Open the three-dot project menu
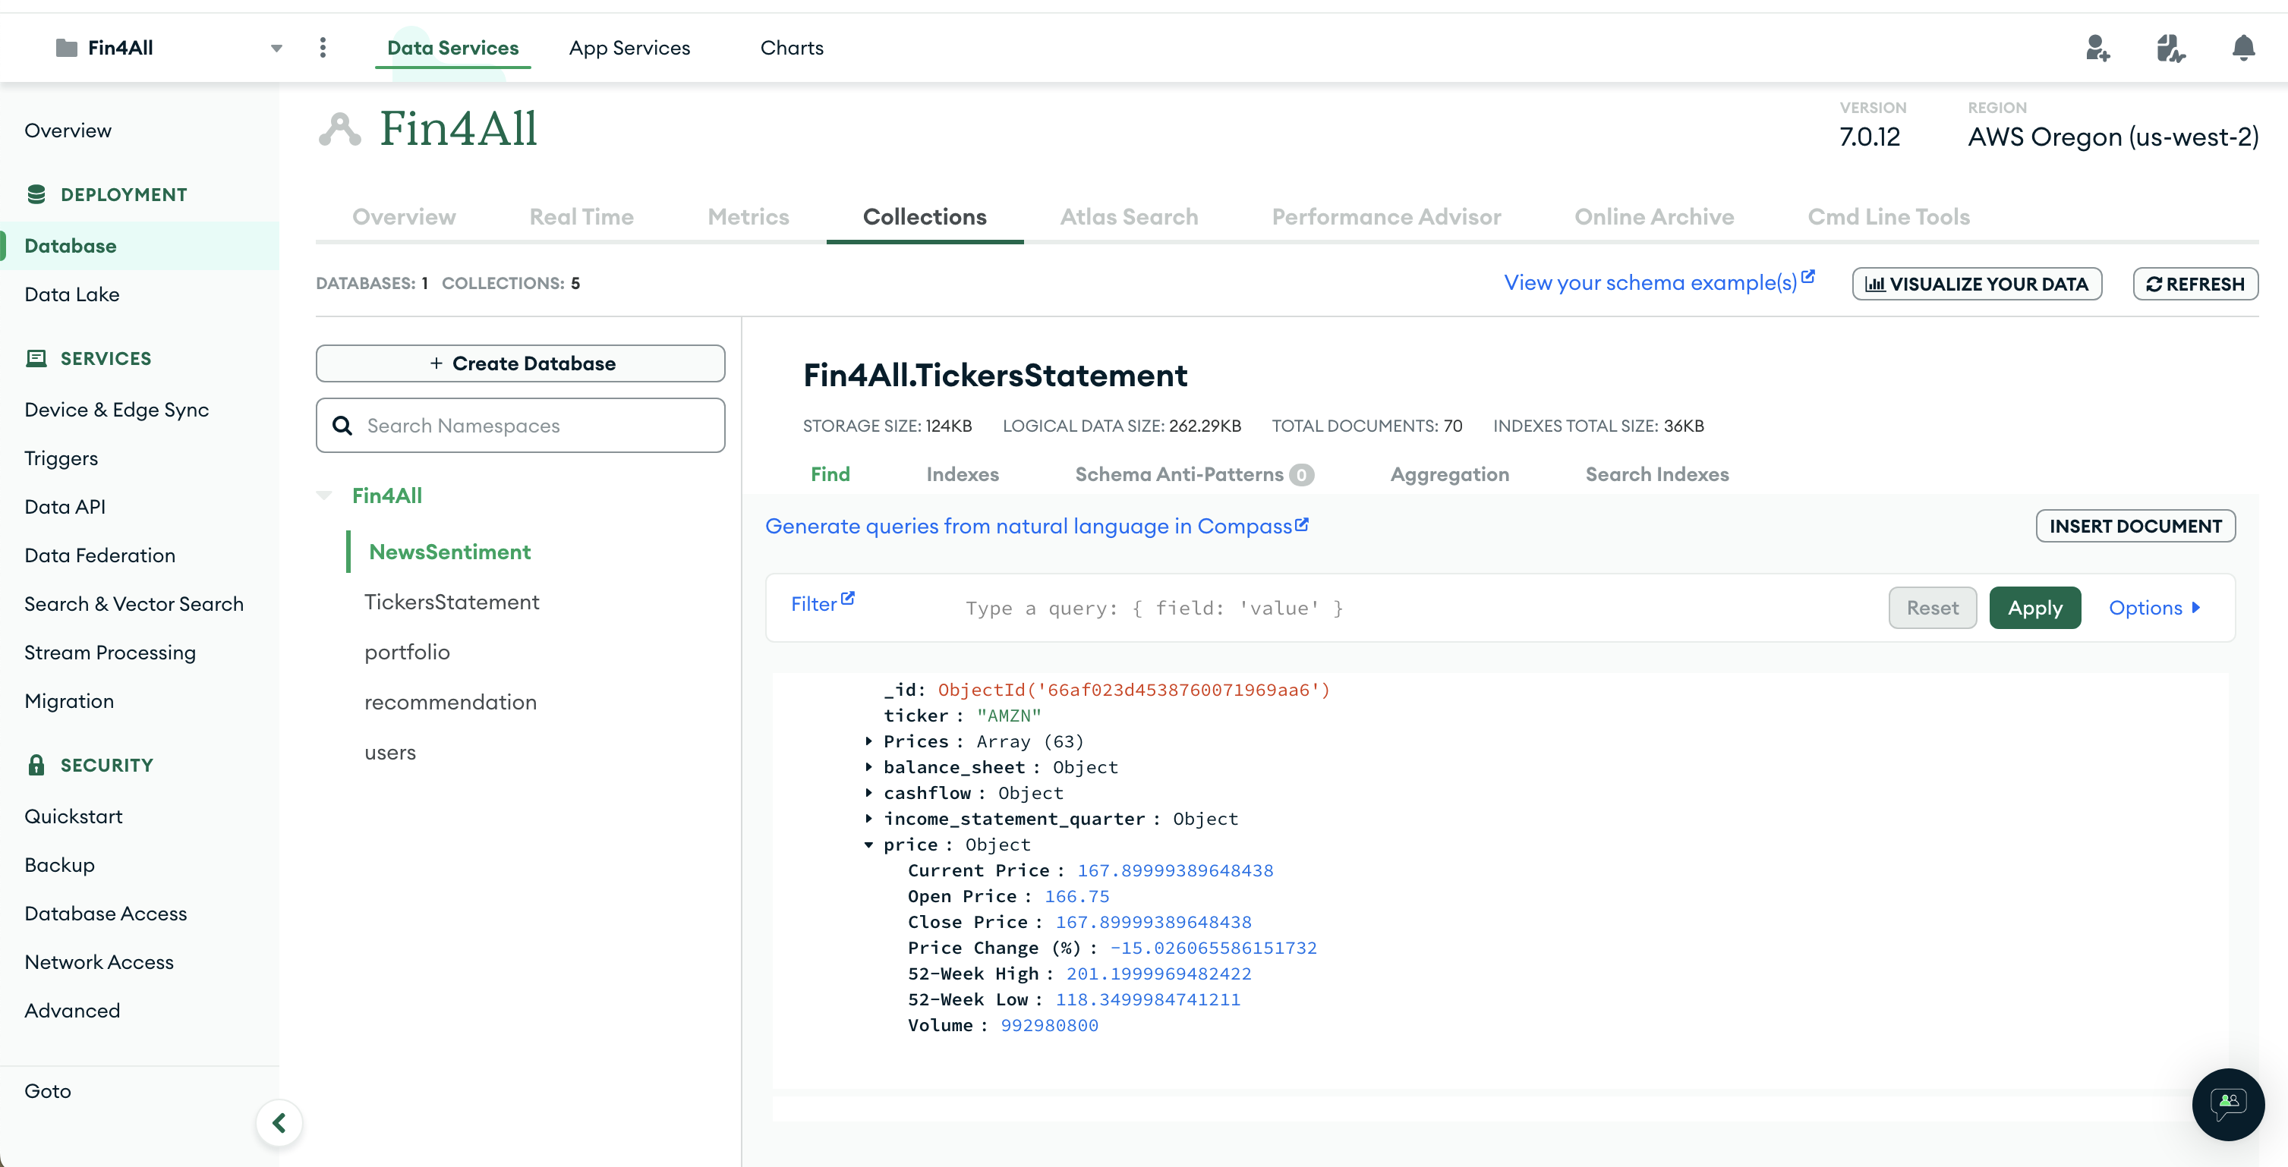The height and width of the screenshot is (1167, 2288). (323, 47)
